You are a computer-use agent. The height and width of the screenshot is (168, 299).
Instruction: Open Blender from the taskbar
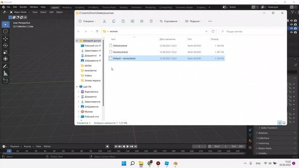[175, 163]
